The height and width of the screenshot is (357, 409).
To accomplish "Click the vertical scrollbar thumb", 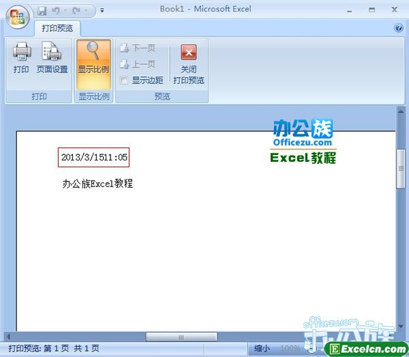I will click(401, 169).
